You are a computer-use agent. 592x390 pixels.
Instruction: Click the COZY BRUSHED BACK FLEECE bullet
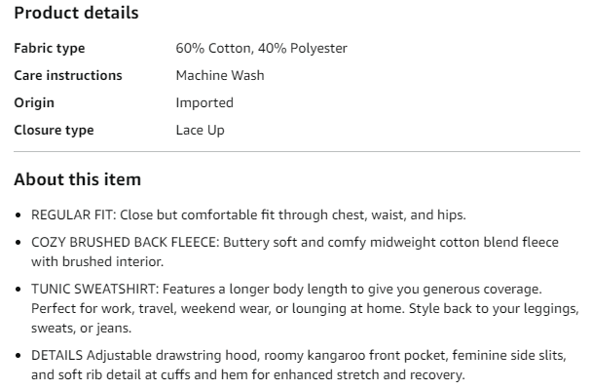pyautogui.click(x=295, y=252)
